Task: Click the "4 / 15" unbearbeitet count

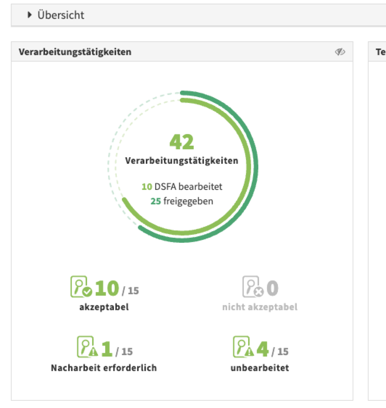Action: click(272, 350)
